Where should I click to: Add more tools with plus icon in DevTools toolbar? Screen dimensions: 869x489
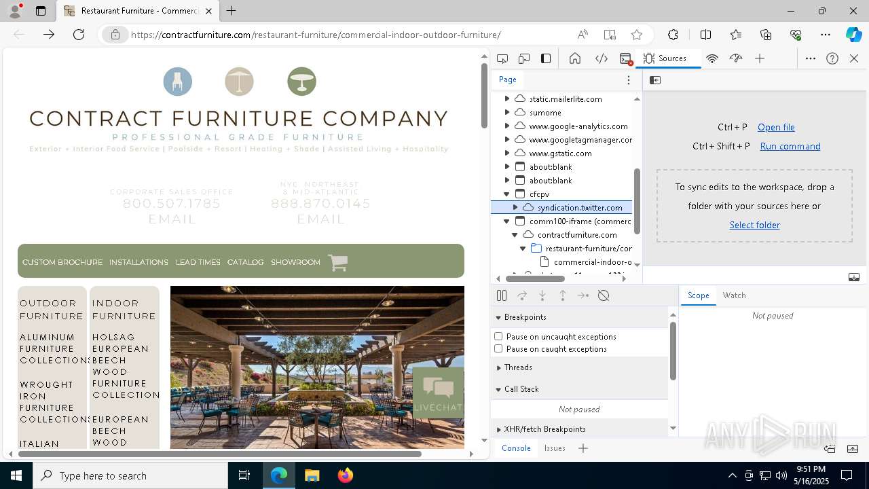point(760,58)
